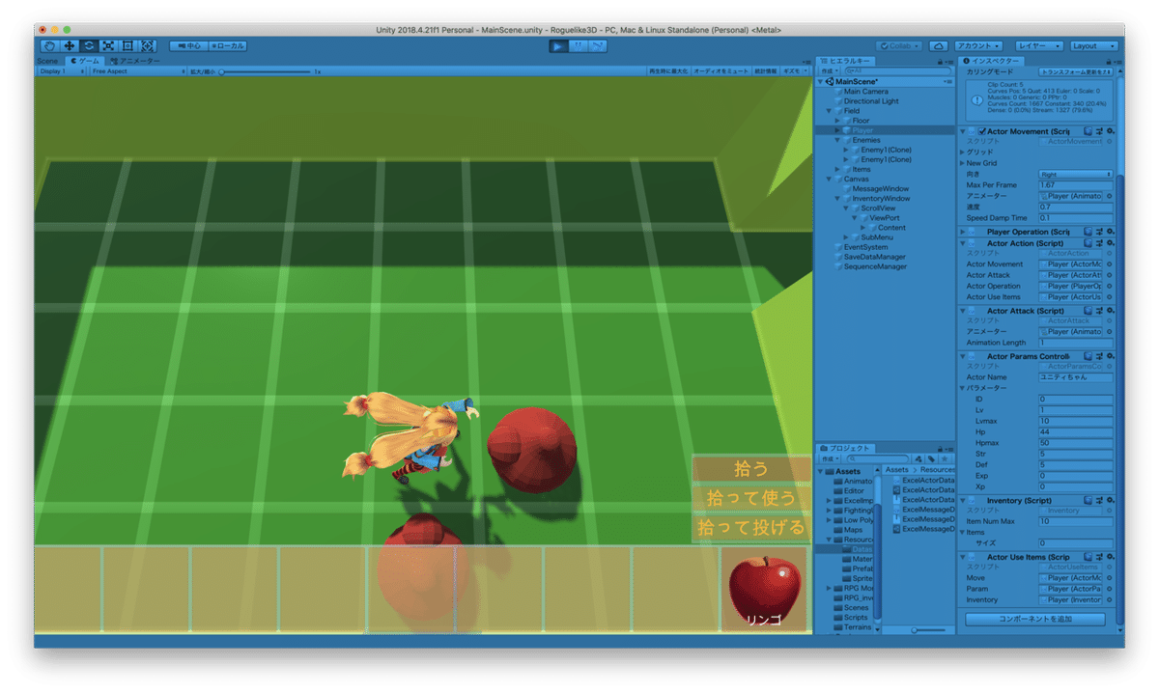Click the Pause button
The height and width of the screenshot is (693, 1159).
coord(578,45)
